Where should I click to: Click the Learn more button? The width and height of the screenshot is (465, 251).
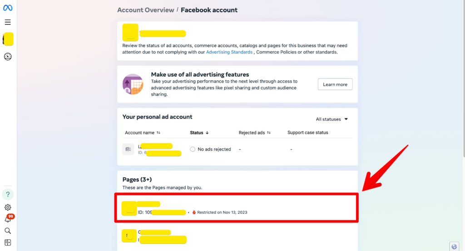pos(335,84)
